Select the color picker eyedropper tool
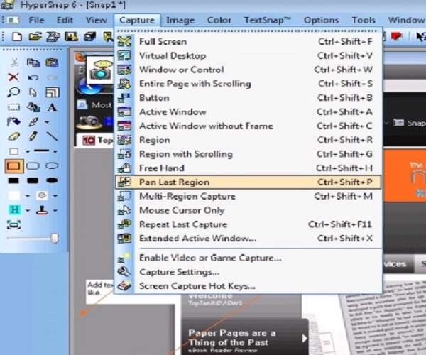The image size is (426, 355). (x=33, y=122)
